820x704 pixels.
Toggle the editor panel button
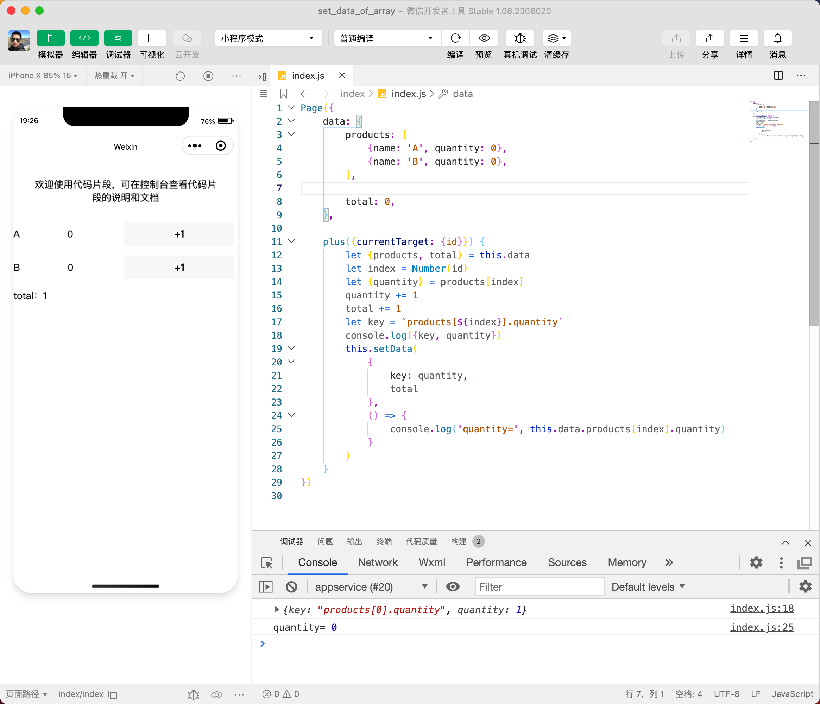click(84, 38)
